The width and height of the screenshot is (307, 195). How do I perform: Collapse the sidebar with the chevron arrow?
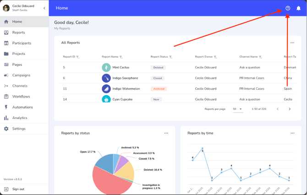coord(44,8)
